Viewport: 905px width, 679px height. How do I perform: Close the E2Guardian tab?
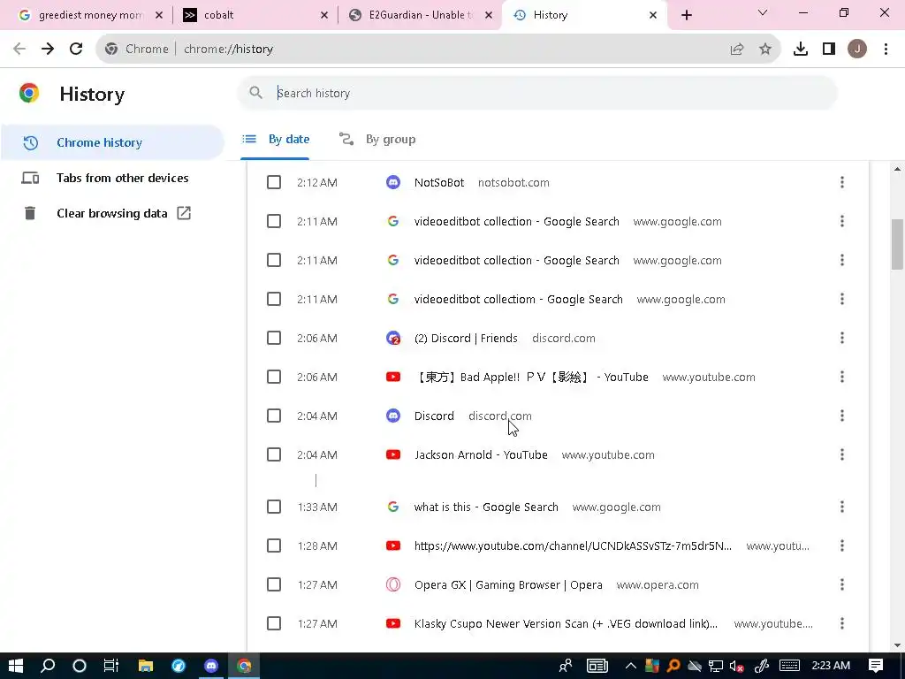click(489, 16)
